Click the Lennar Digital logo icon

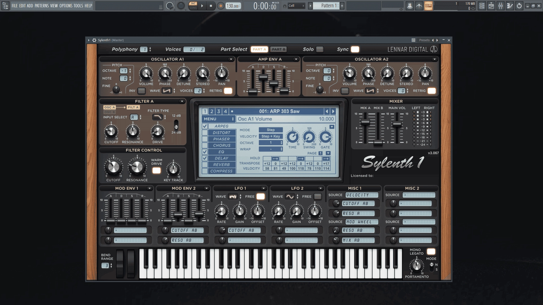[x=434, y=49]
